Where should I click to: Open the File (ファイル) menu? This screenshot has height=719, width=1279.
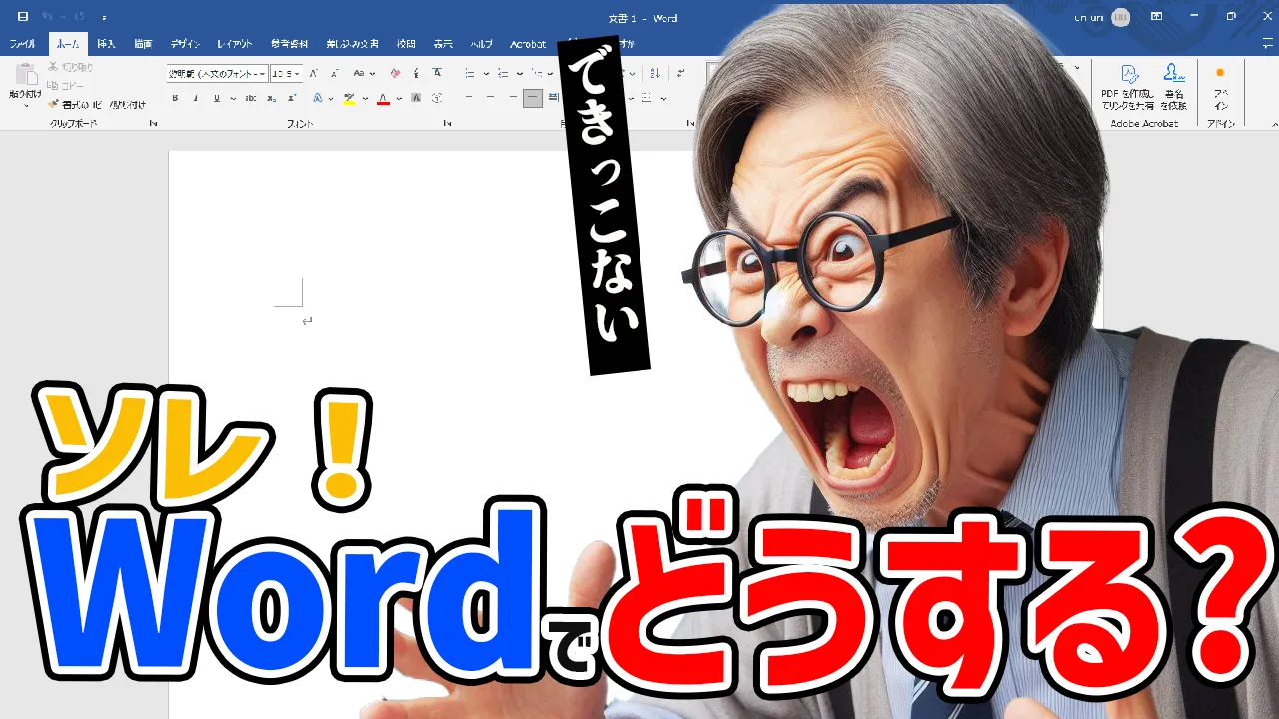coord(22,44)
